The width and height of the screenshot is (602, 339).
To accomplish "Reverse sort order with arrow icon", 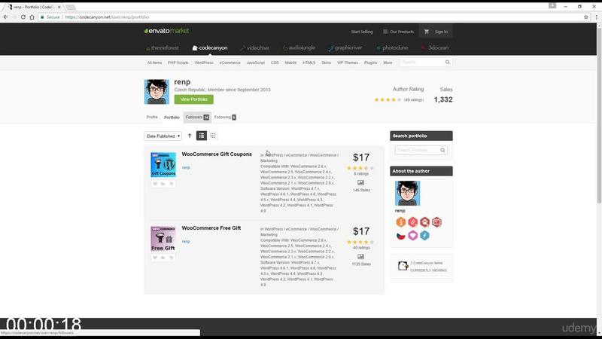I will (x=190, y=136).
